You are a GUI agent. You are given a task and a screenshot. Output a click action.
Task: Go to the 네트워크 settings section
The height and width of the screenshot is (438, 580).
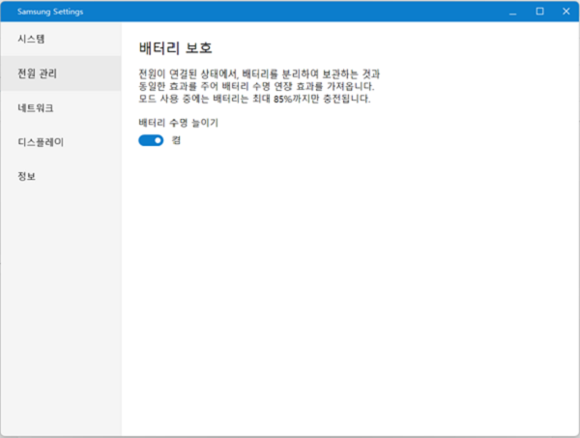tap(61, 107)
